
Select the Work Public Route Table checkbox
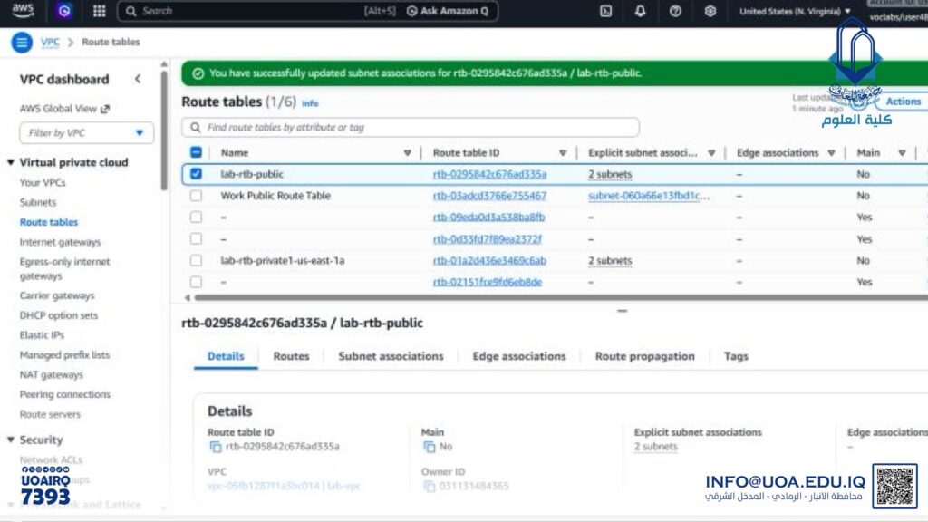tap(196, 196)
